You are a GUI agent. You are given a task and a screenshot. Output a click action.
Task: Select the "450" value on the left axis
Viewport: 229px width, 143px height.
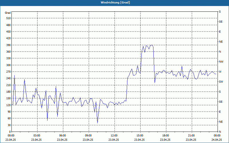click(9, 32)
